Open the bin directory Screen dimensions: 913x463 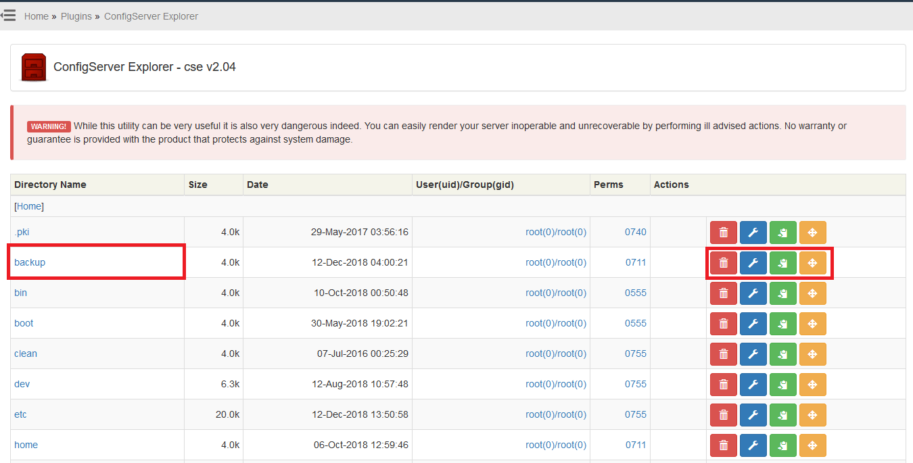pyautogui.click(x=20, y=293)
